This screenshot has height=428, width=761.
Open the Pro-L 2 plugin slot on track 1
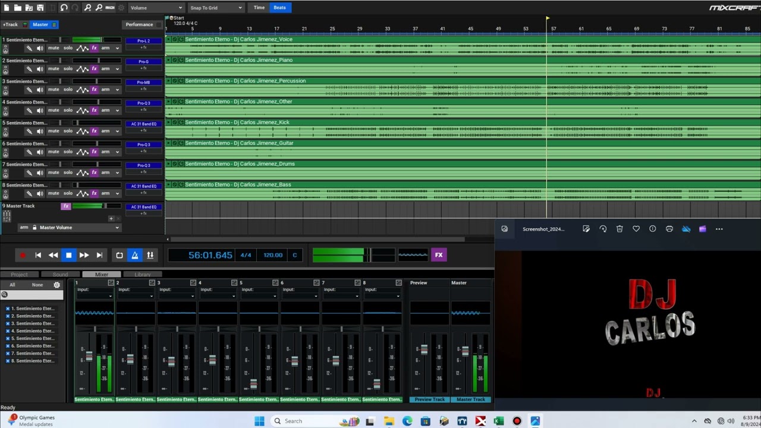(x=143, y=41)
